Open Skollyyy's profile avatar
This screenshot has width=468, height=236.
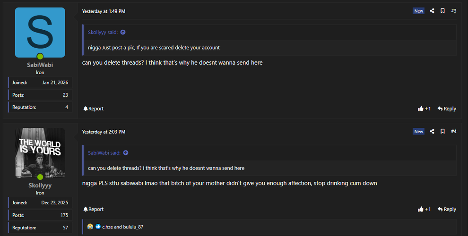pos(40,152)
